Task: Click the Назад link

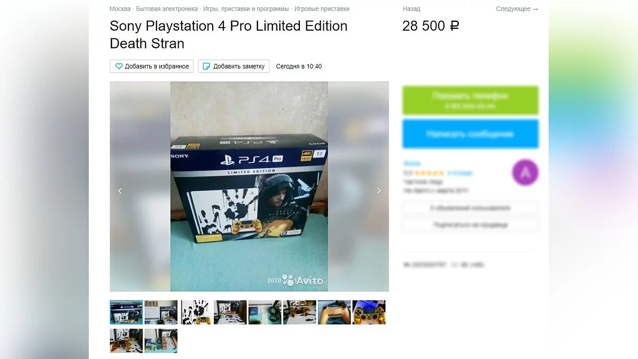Action: click(x=412, y=9)
